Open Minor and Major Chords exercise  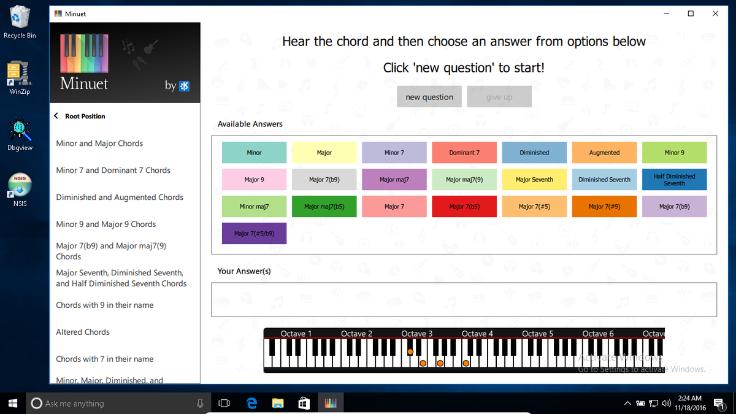99,144
